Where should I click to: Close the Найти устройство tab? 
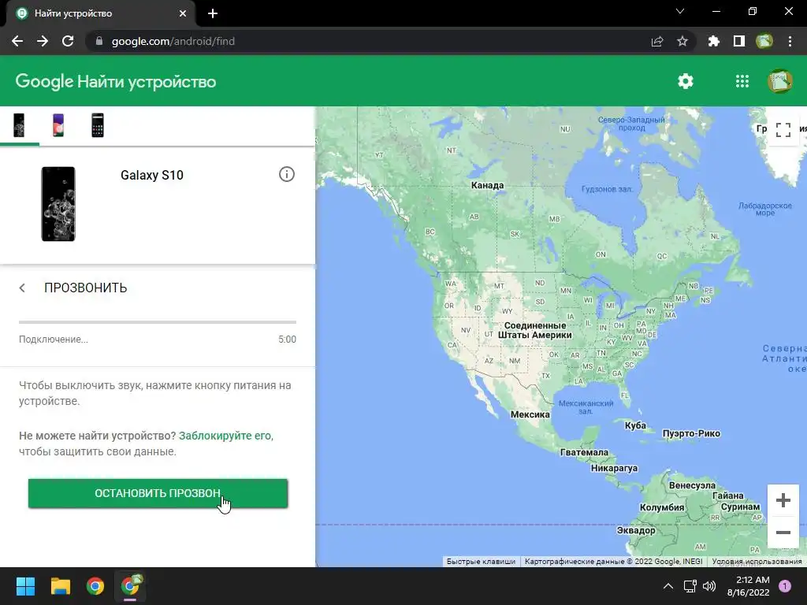[x=183, y=13]
